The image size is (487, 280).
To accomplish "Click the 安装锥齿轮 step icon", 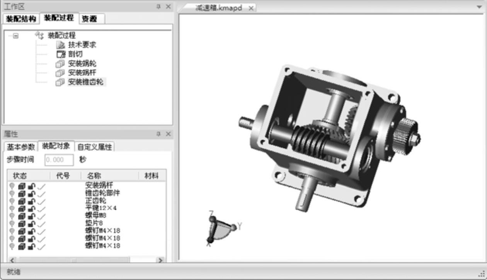I will (60, 82).
